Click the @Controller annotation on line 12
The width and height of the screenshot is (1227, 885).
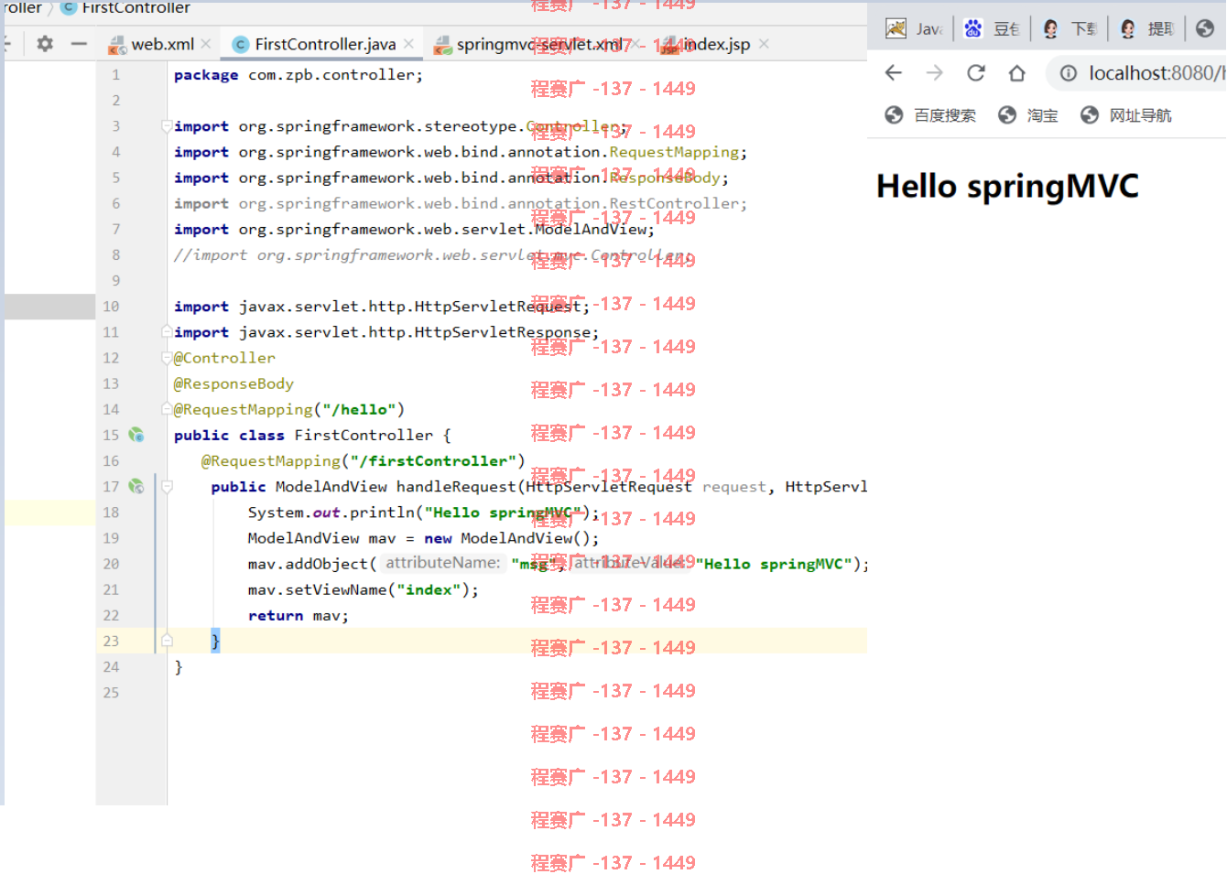click(224, 358)
